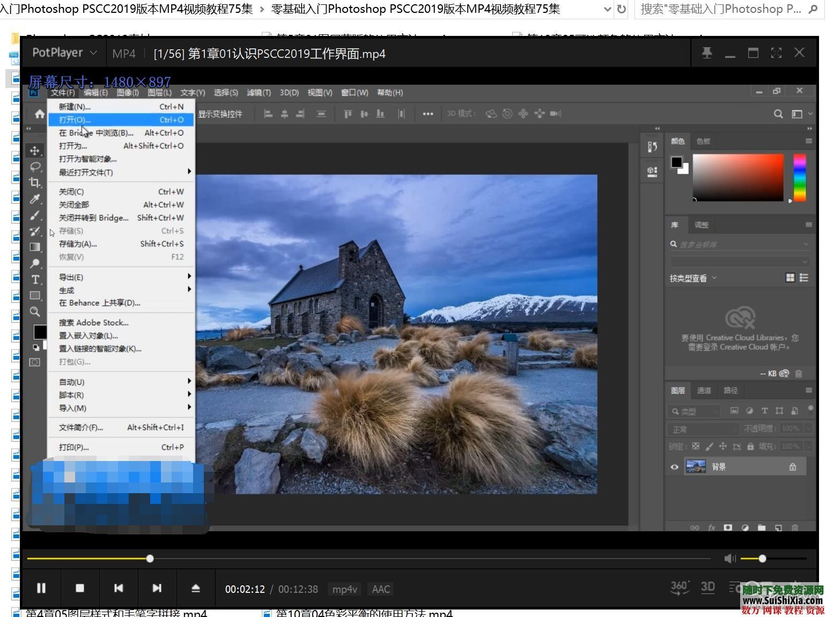Select the Lasso tool
Image resolution: width=826 pixels, height=617 pixels.
35,167
